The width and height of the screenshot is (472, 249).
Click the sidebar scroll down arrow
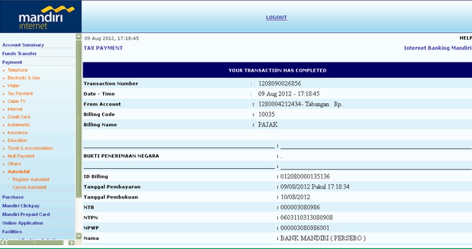[78, 236]
